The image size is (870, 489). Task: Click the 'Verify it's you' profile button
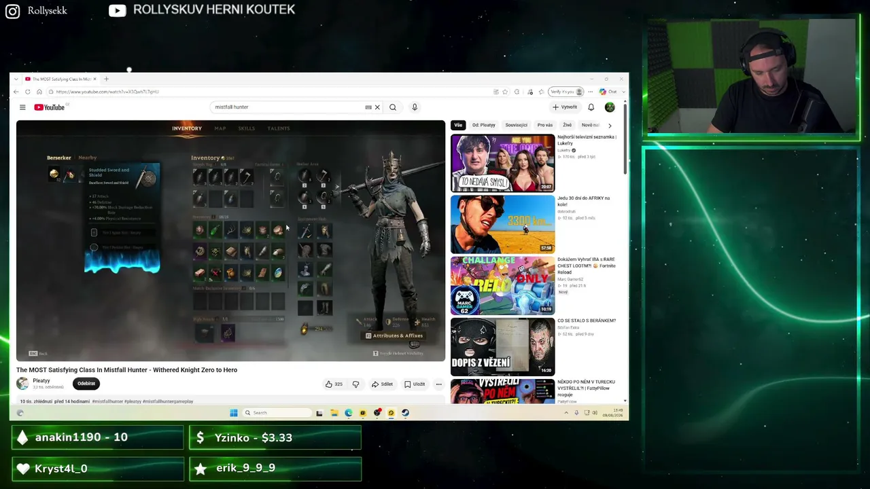pyautogui.click(x=567, y=92)
